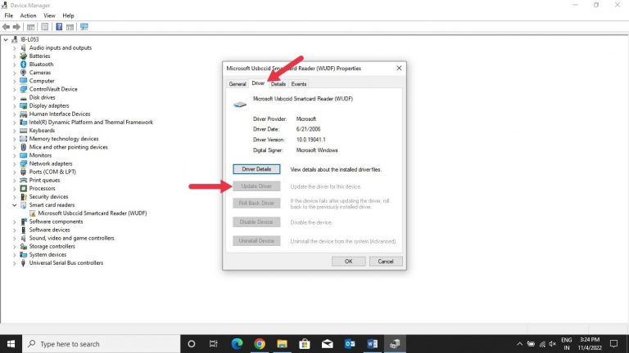Image resolution: width=629 pixels, height=353 pixels.
Task: Click the Disable Device button
Action: tap(256, 221)
